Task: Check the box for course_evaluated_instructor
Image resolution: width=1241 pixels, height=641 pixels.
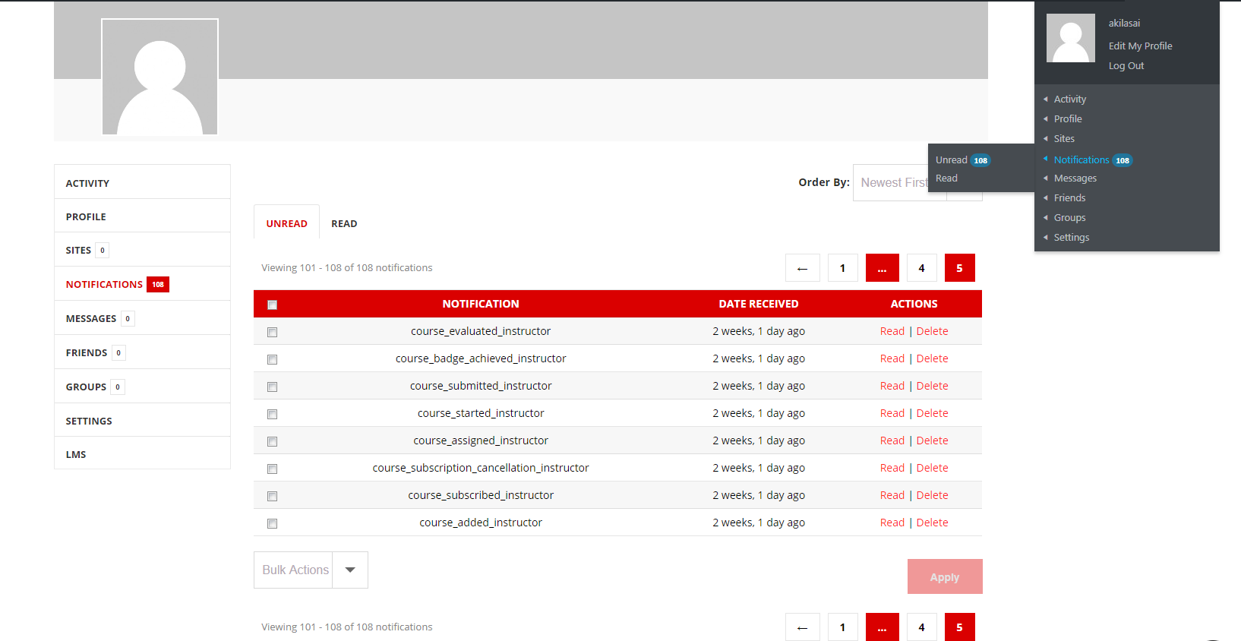Action: pyautogui.click(x=272, y=332)
